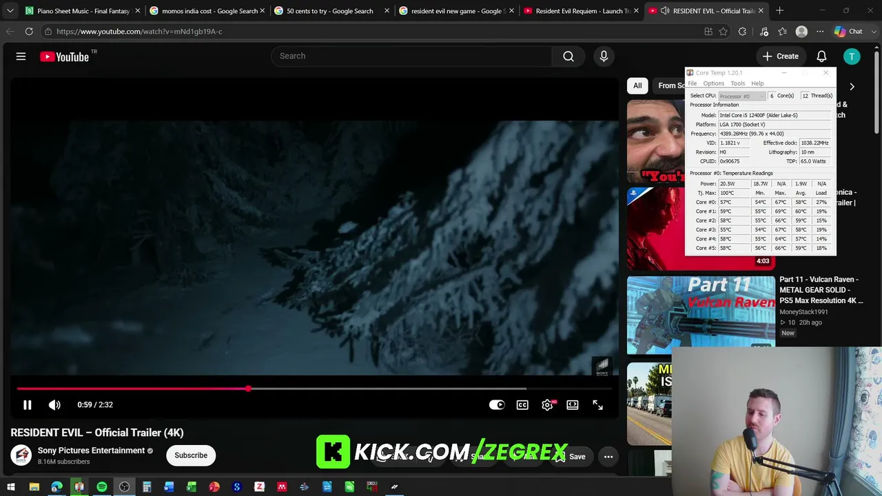The width and height of the screenshot is (882, 496).
Task: Expand the Select CPU dropdown in Core Temp
Action: point(741,96)
